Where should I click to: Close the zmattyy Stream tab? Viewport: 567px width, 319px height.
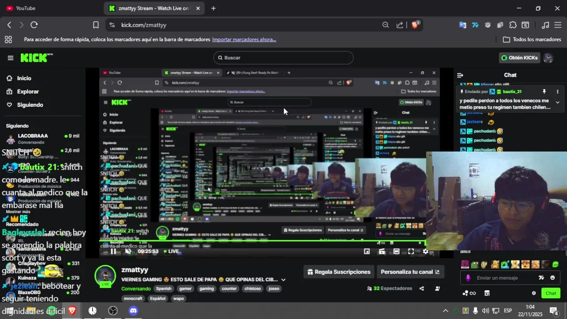click(198, 8)
